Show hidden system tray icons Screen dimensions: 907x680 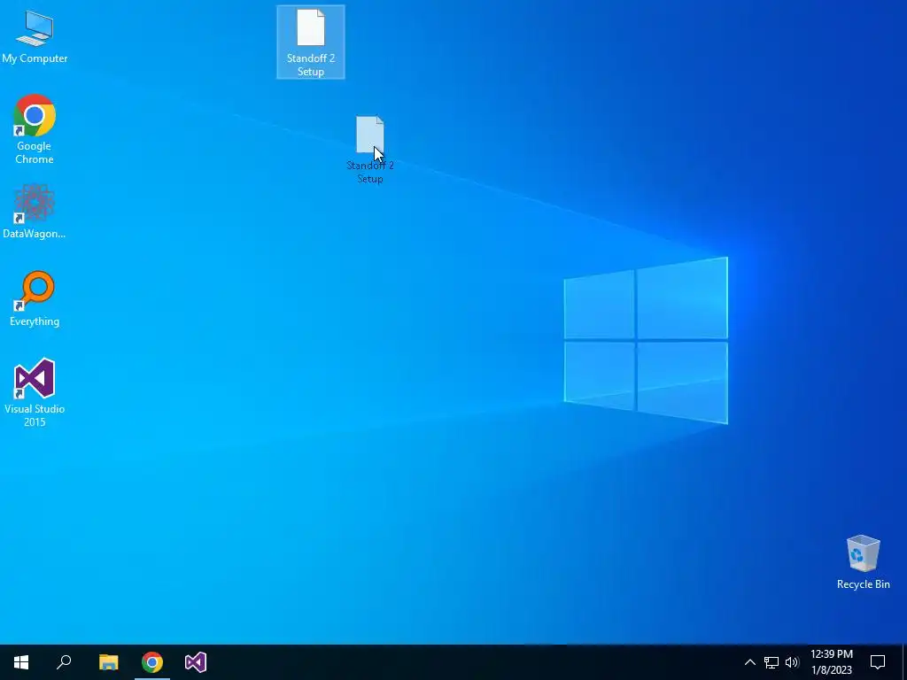749,662
